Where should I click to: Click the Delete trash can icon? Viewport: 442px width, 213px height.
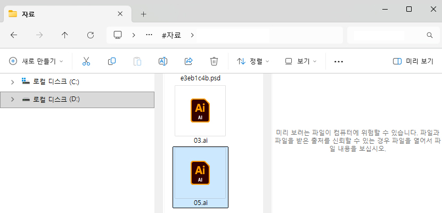[214, 61]
